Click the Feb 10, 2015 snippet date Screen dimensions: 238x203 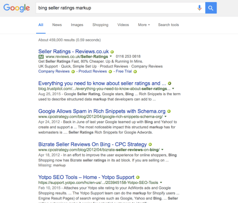coord(49,188)
